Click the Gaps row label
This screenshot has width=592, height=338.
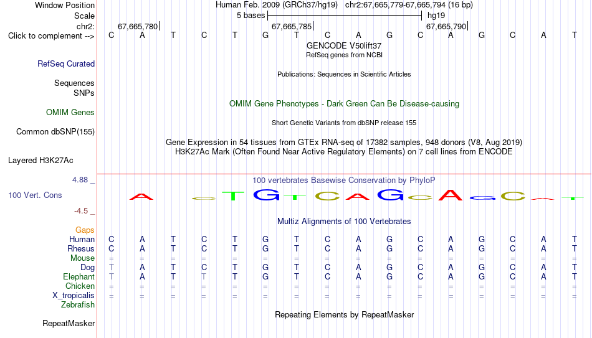(85, 230)
